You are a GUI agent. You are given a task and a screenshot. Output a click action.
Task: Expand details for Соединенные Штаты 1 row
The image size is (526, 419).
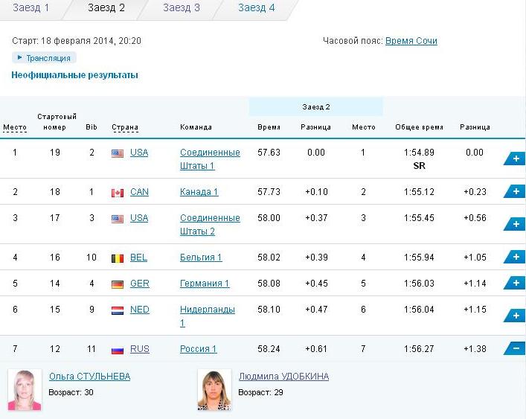point(515,159)
